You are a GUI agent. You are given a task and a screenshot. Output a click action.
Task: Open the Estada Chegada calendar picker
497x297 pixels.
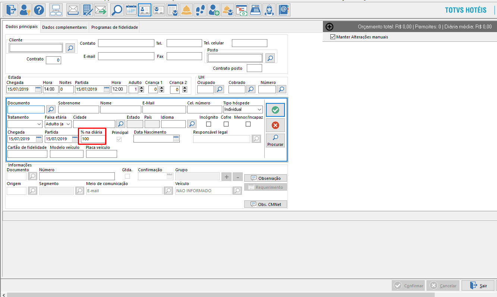[x=38, y=89]
